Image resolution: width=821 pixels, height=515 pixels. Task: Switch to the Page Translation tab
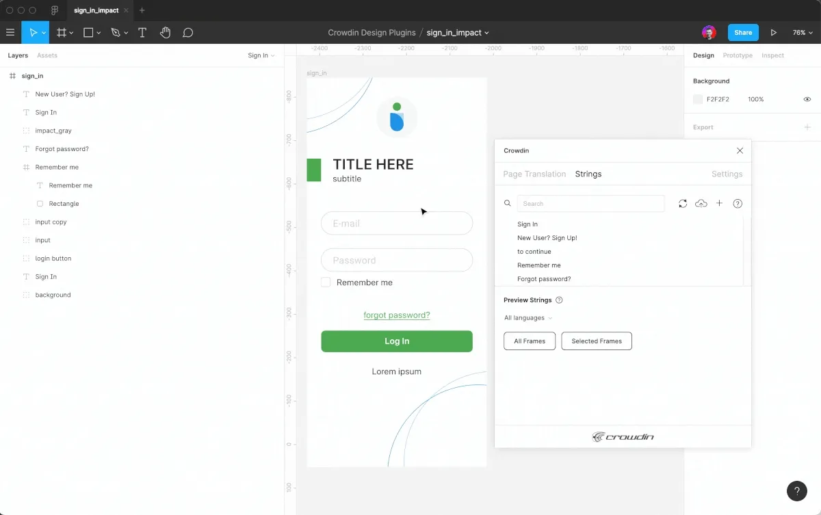point(534,174)
